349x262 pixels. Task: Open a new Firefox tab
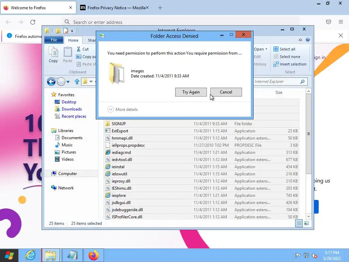click(x=160, y=8)
